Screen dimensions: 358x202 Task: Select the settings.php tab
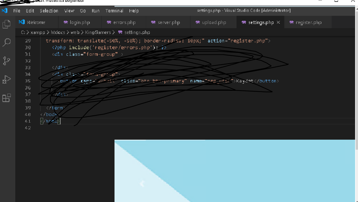[x=261, y=22]
